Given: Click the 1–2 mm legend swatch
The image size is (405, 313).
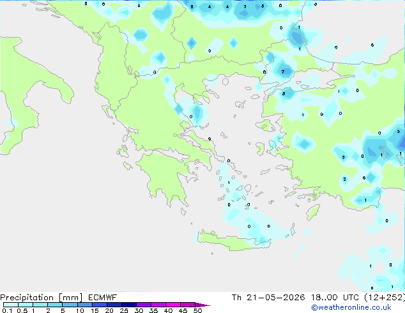Looking at the screenshot, I should [40, 305].
